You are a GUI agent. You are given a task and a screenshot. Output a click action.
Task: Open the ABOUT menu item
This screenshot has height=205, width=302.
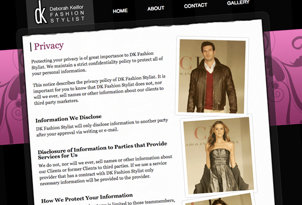point(156,9)
